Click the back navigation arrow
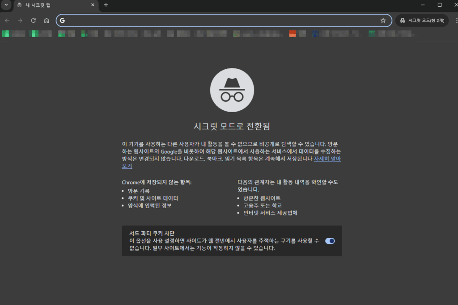This screenshot has height=305, width=458. (7, 21)
